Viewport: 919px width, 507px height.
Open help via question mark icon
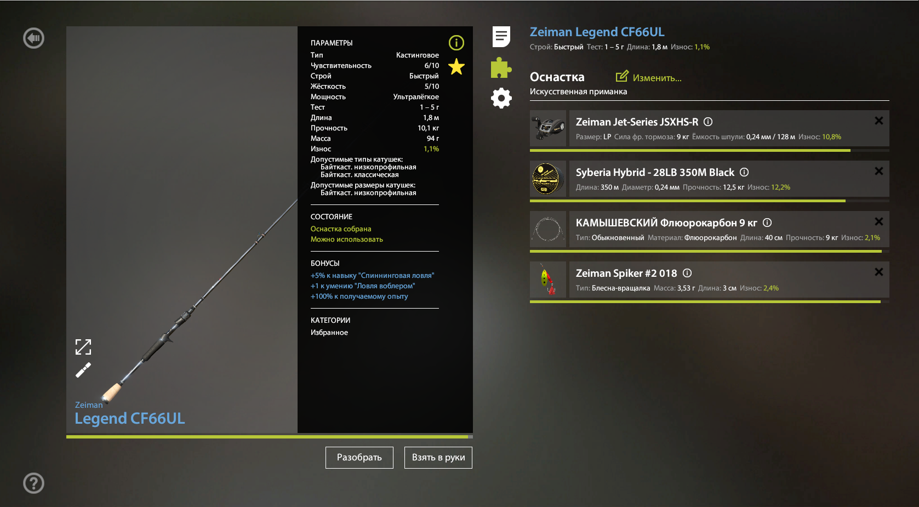pos(33,483)
